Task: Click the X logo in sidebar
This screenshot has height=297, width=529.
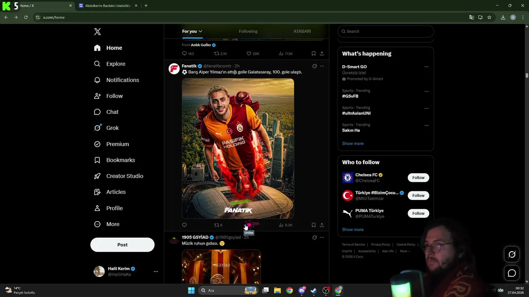Action: point(98,32)
